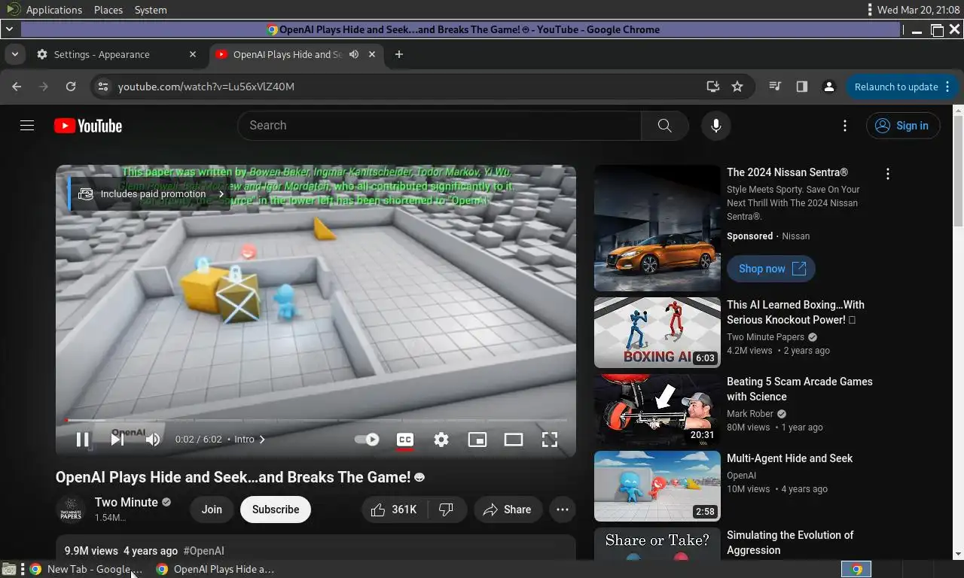This screenshot has width=964, height=578.
Task: Install app icon in the address bar
Action: pyautogui.click(x=713, y=87)
